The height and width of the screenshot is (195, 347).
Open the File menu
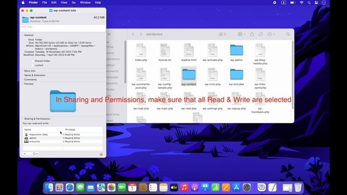tap(44, 3)
